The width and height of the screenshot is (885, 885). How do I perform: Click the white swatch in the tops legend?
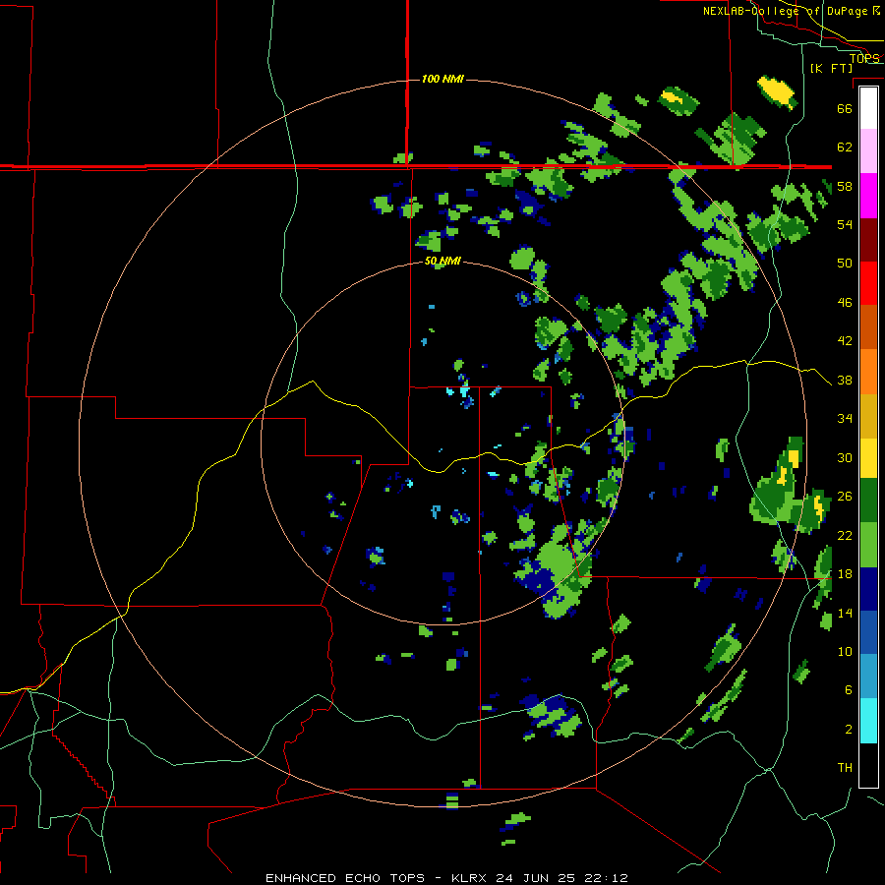[868, 108]
